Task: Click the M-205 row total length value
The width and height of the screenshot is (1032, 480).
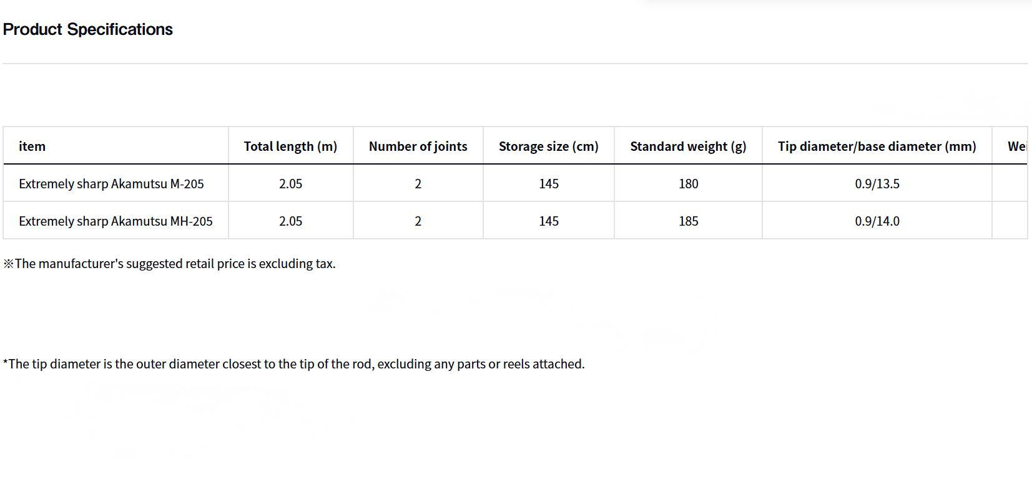Action: pos(290,184)
